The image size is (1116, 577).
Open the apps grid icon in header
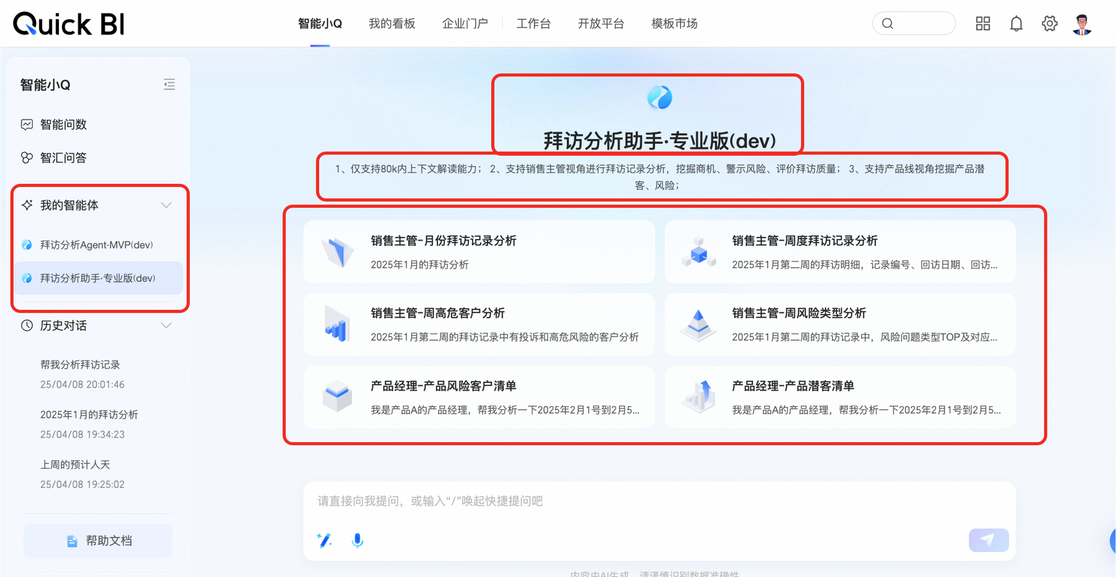pyautogui.click(x=983, y=23)
